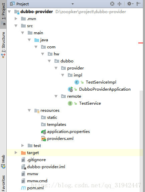Viewport: 145px width, 192px height.
Task: Collapse the dubbo-provider root node
Action: tap(9, 12)
